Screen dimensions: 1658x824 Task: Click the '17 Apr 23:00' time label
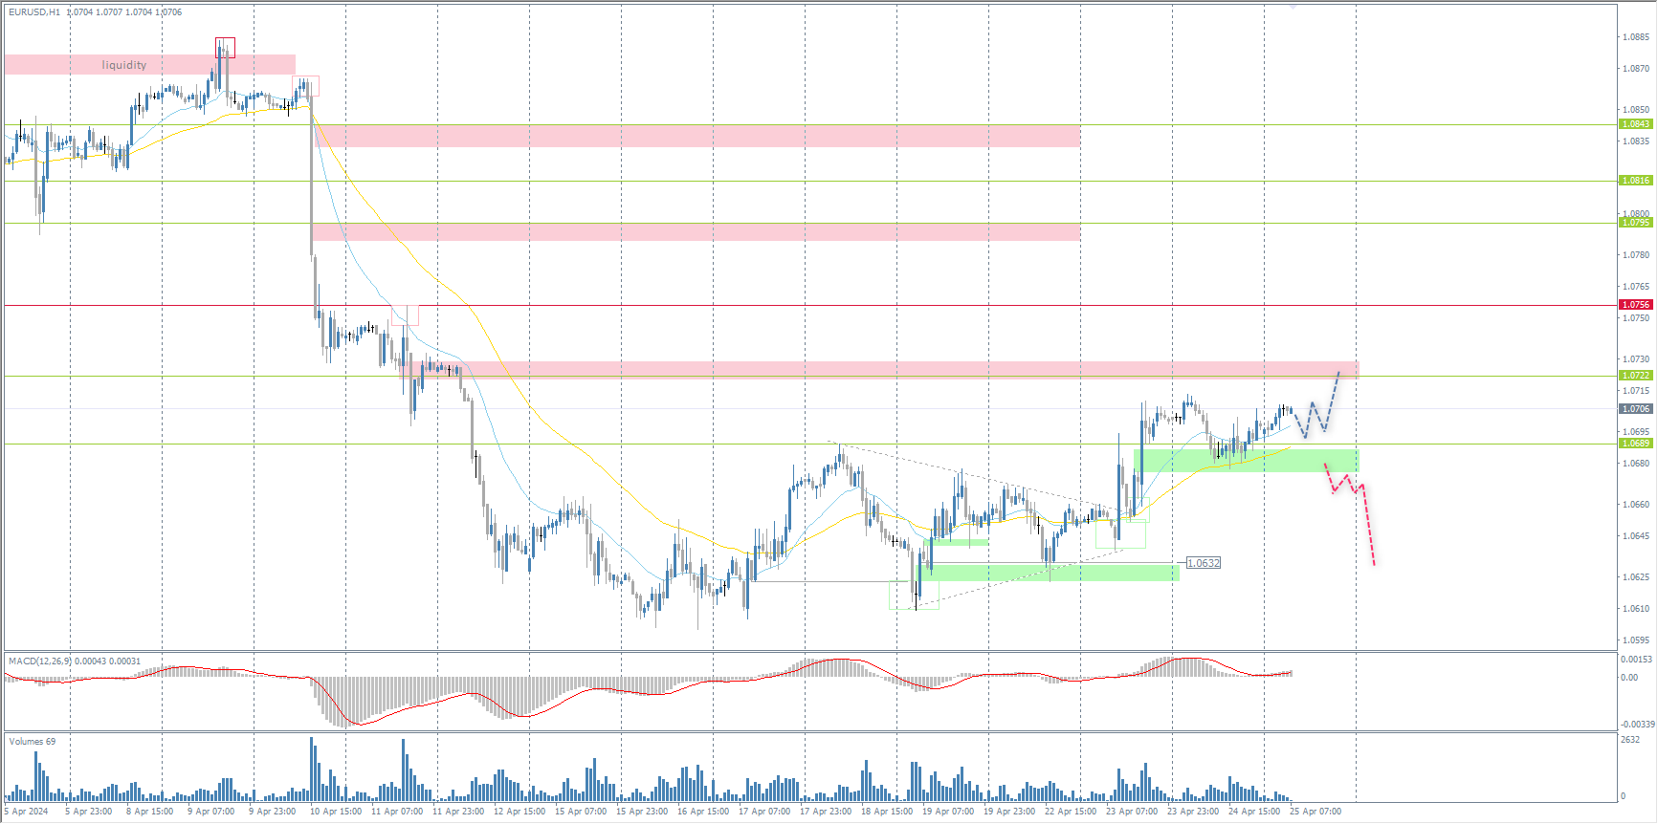(826, 812)
